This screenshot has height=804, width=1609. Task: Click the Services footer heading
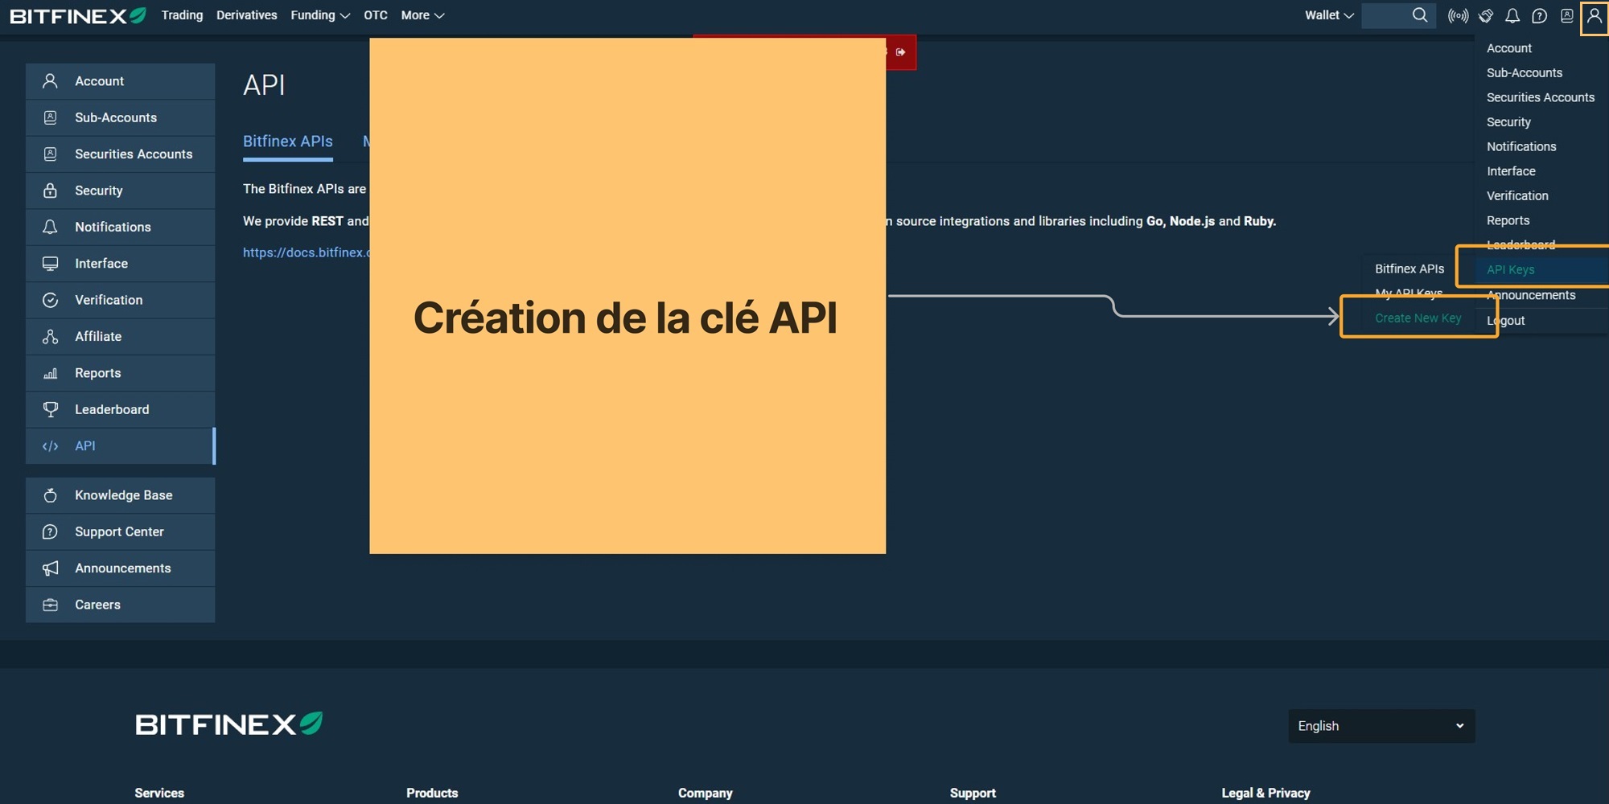[159, 793]
